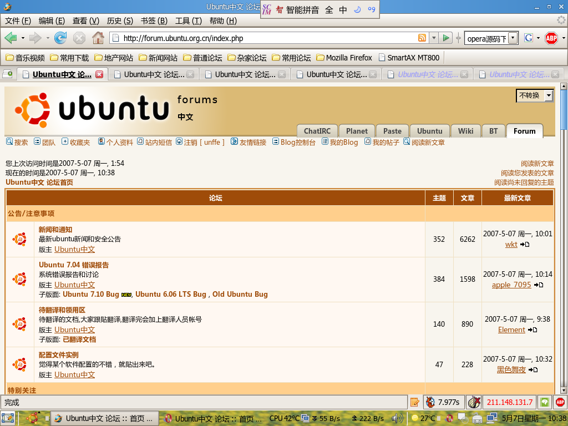Go to latest post icon beside apple_7095
The width and height of the screenshot is (568, 426).
point(539,285)
